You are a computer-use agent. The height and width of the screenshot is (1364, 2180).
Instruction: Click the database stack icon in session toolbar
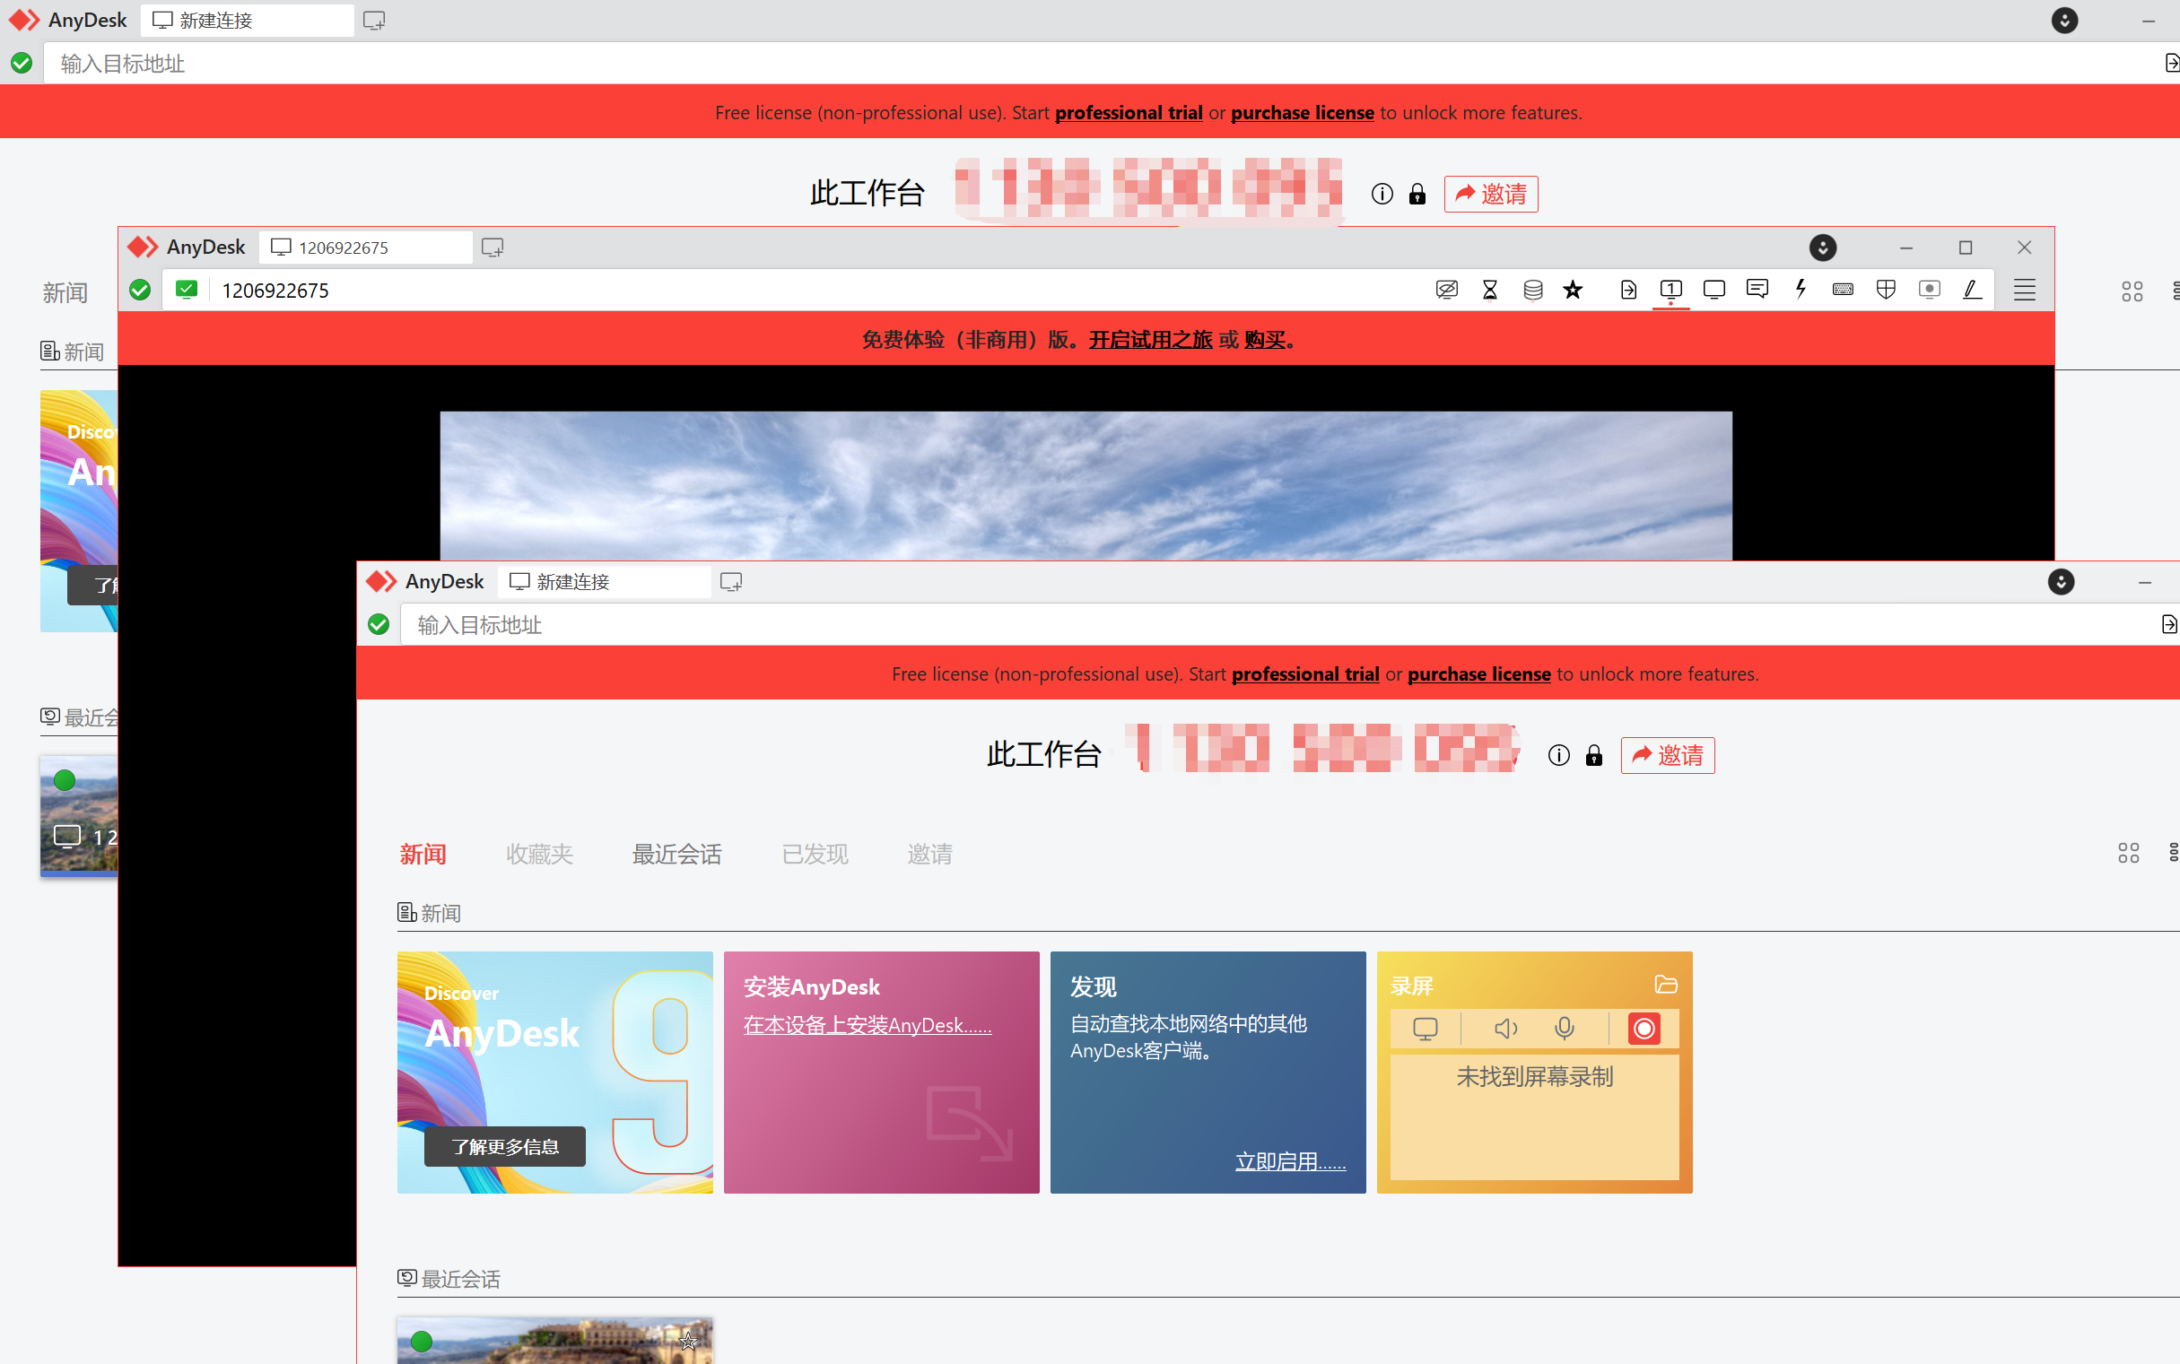[1533, 290]
